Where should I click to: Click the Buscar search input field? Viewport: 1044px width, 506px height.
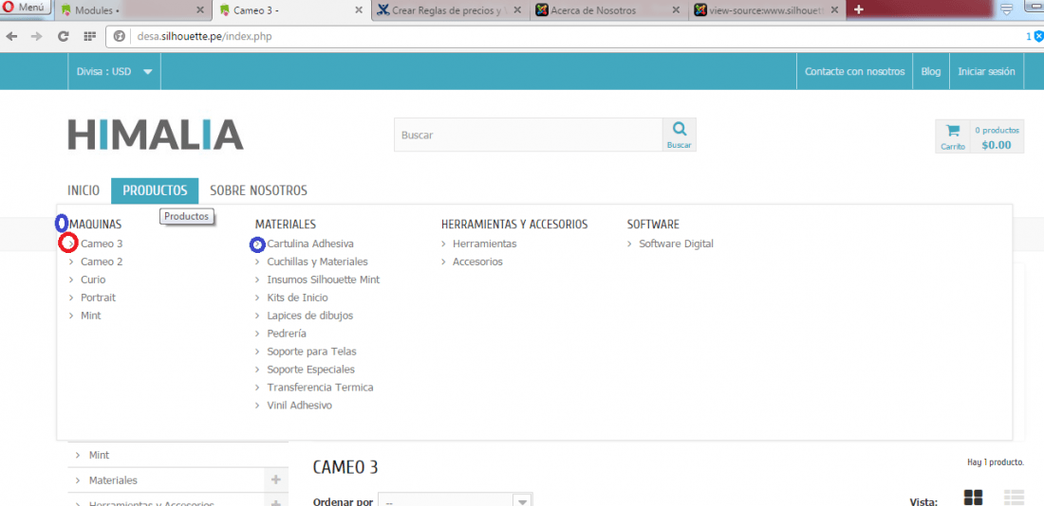tap(528, 135)
